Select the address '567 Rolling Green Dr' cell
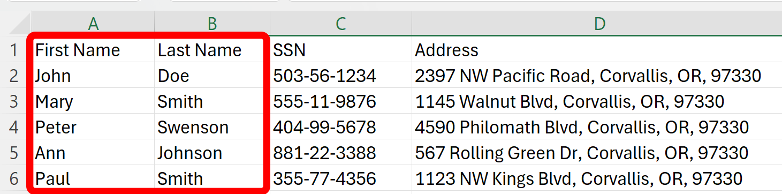 click(597, 153)
